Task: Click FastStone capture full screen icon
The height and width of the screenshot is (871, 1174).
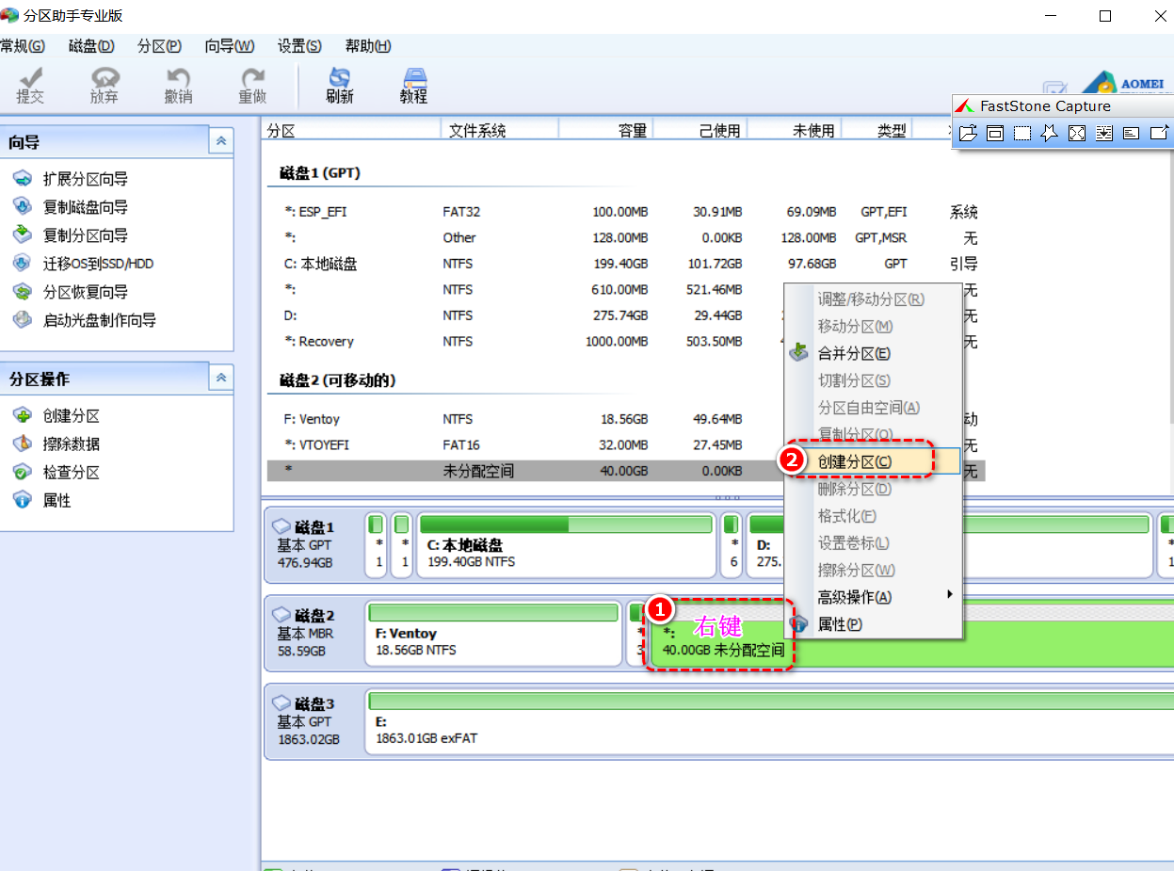Action: 1076,134
